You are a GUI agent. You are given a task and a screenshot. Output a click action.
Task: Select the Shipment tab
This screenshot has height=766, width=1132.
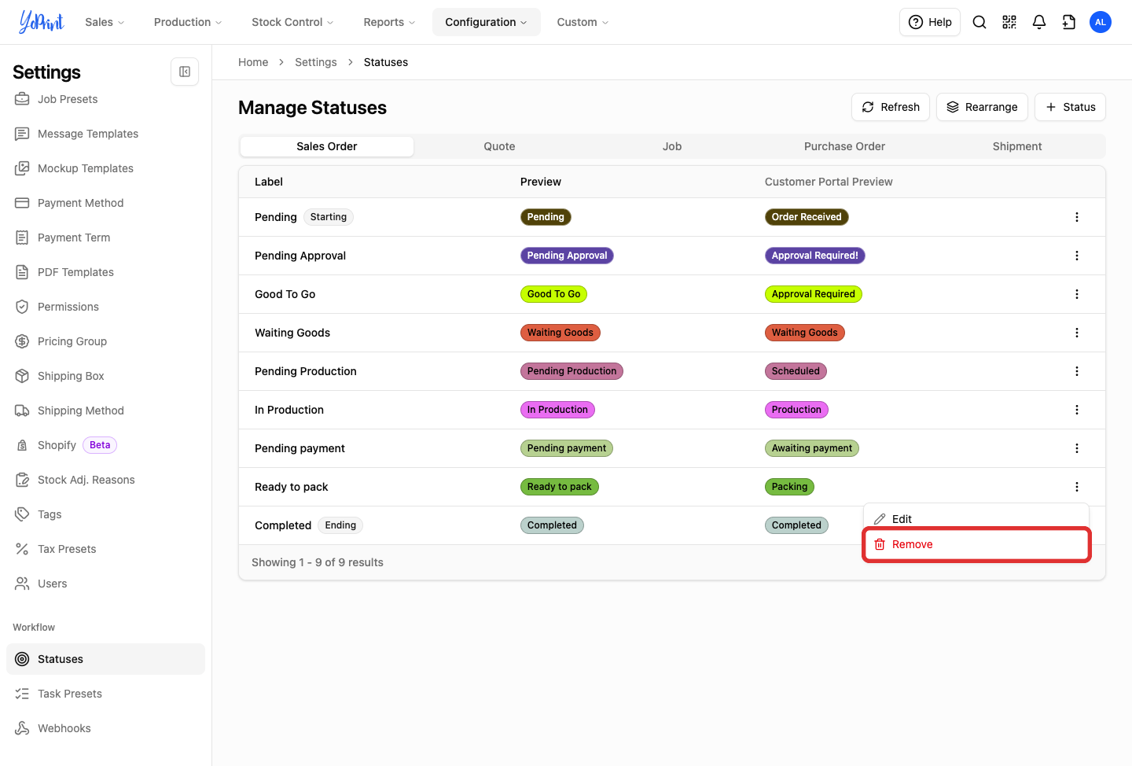(x=1017, y=146)
